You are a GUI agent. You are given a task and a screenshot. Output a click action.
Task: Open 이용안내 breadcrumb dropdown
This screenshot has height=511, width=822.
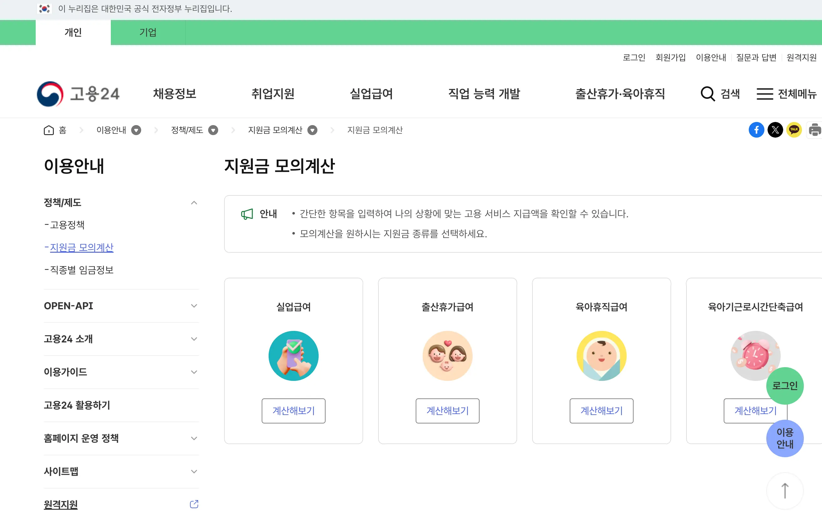click(x=136, y=130)
